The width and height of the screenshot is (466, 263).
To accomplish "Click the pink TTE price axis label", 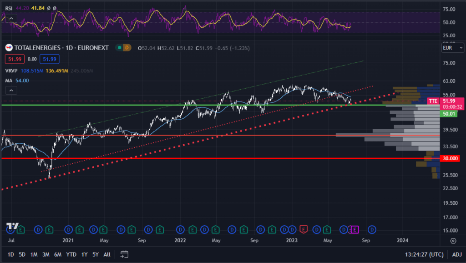I will pos(433,101).
